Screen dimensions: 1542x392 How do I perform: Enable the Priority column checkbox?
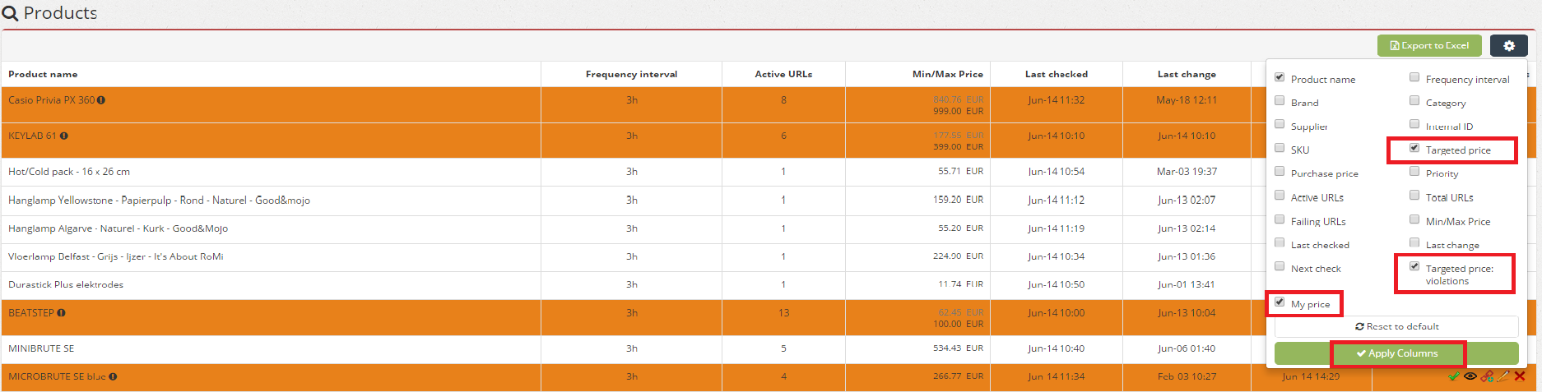click(1414, 171)
